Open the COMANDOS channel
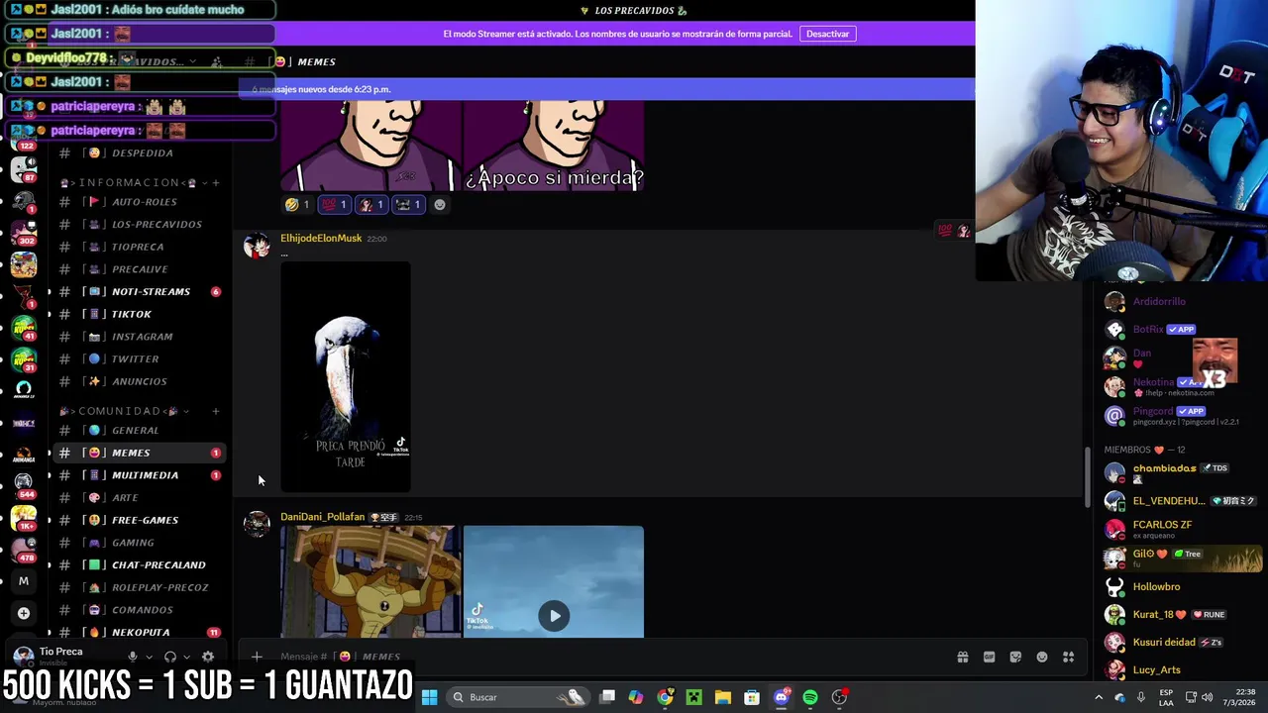 coord(142,610)
